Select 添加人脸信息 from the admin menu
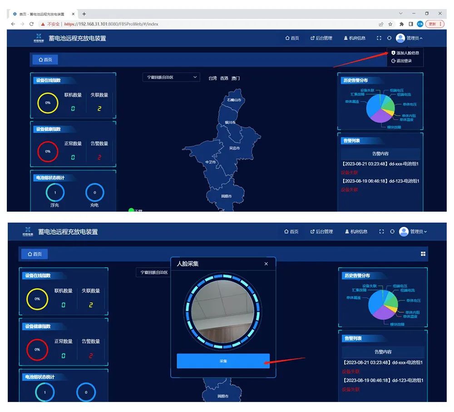454x412 pixels. (x=405, y=53)
